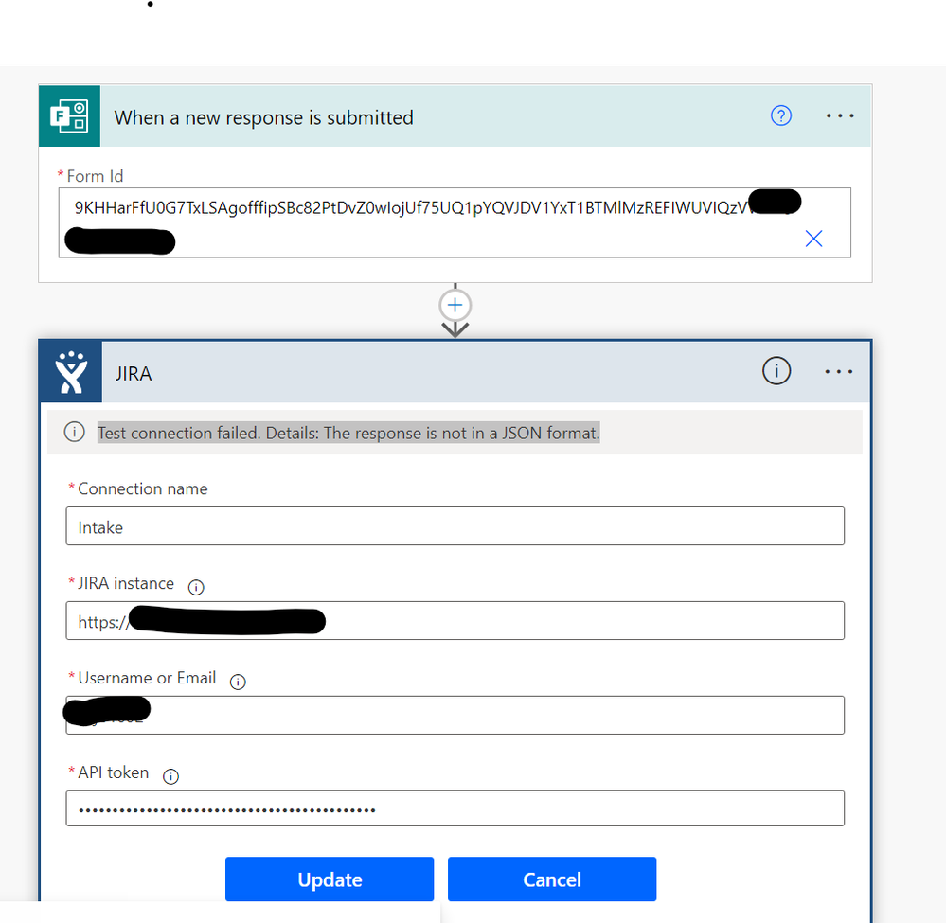
Task: Click the API token label
Action: point(113,772)
